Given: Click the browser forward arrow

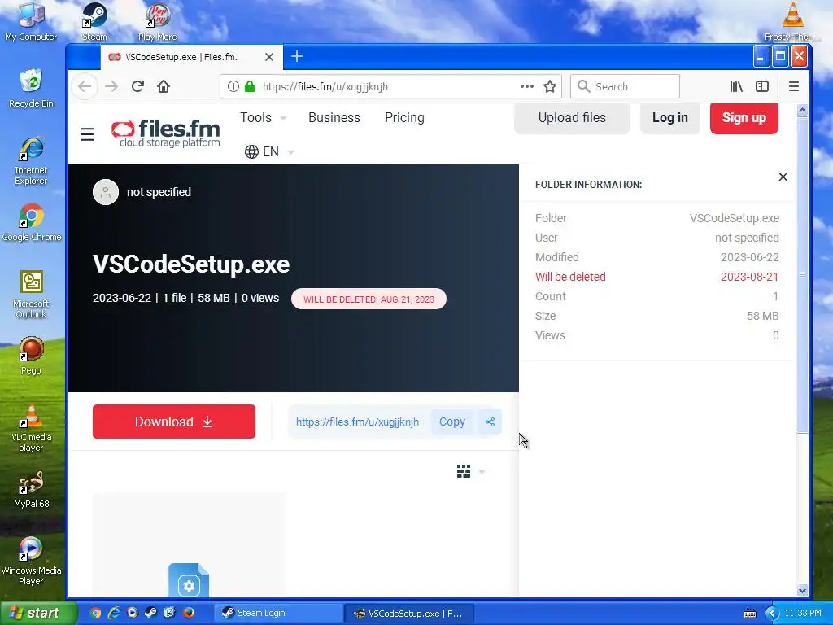Looking at the screenshot, I should [x=111, y=86].
